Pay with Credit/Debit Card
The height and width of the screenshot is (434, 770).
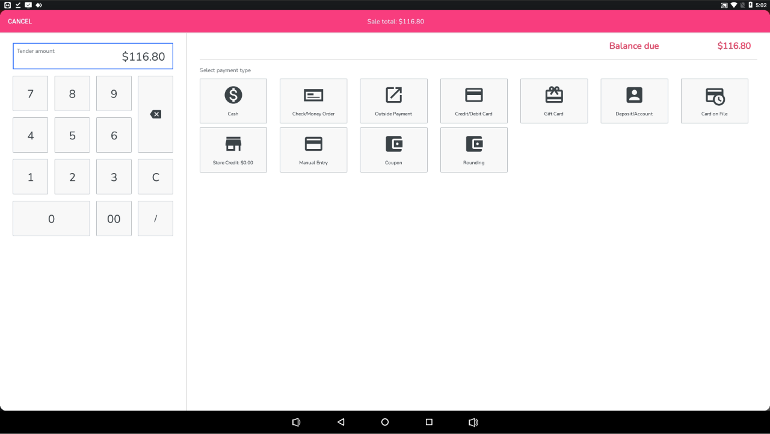473,101
